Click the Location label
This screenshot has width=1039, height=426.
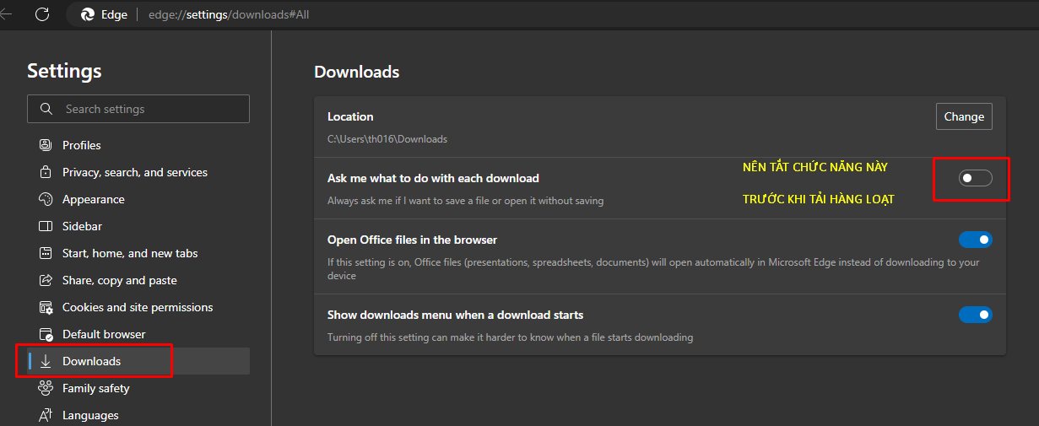pyautogui.click(x=350, y=116)
